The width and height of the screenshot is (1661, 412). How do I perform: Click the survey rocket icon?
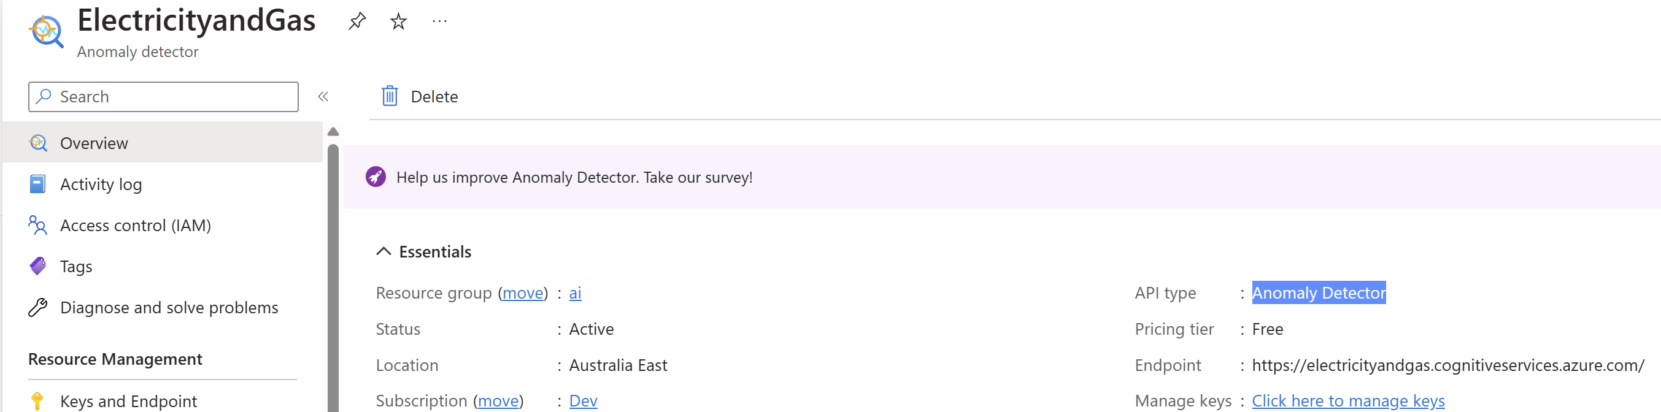point(376,177)
